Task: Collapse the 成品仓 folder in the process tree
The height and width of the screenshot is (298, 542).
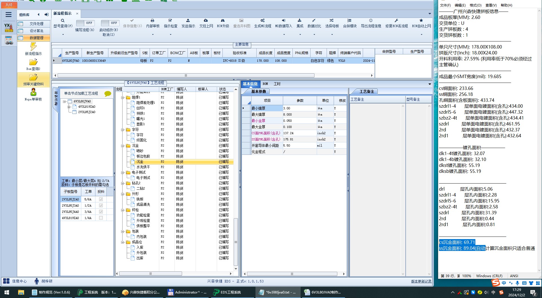Action: pos(123,242)
